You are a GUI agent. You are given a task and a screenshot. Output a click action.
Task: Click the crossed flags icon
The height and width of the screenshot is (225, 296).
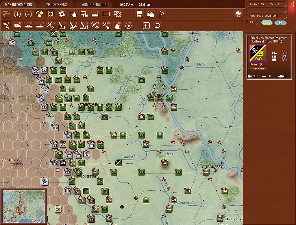(238, 14)
